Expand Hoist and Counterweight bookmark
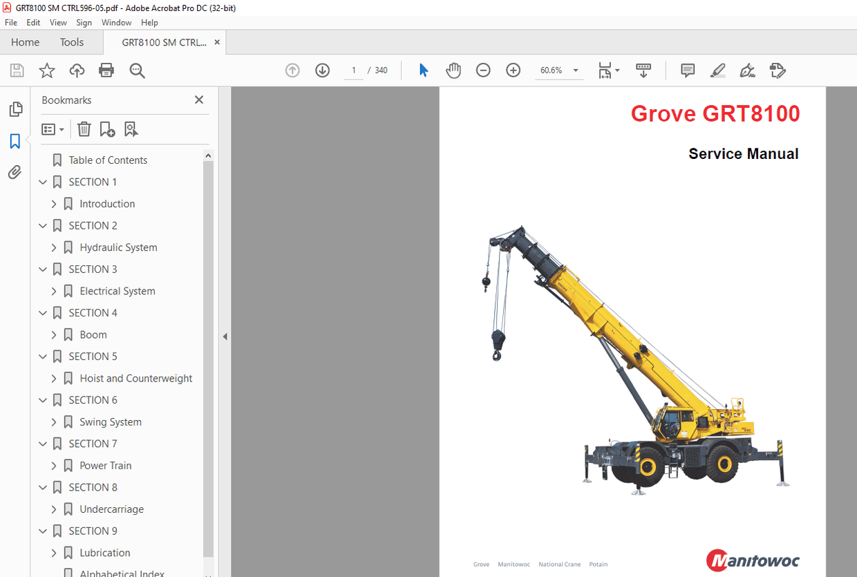 click(x=54, y=378)
